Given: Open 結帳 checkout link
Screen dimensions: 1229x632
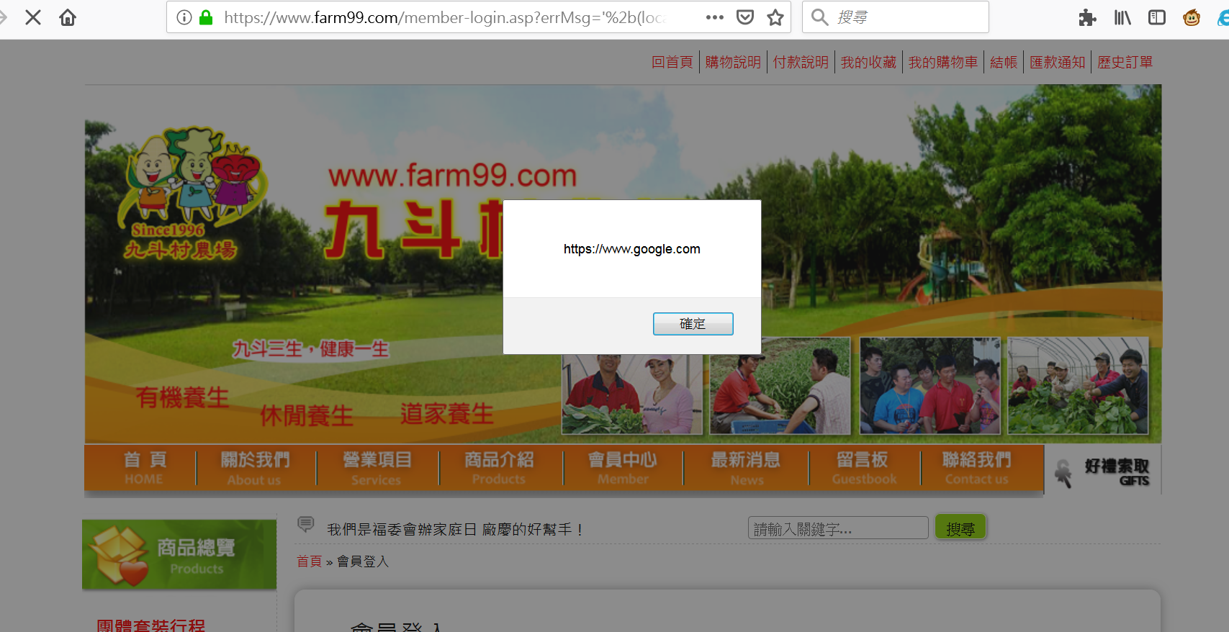Looking at the screenshot, I should pos(1004,62).
